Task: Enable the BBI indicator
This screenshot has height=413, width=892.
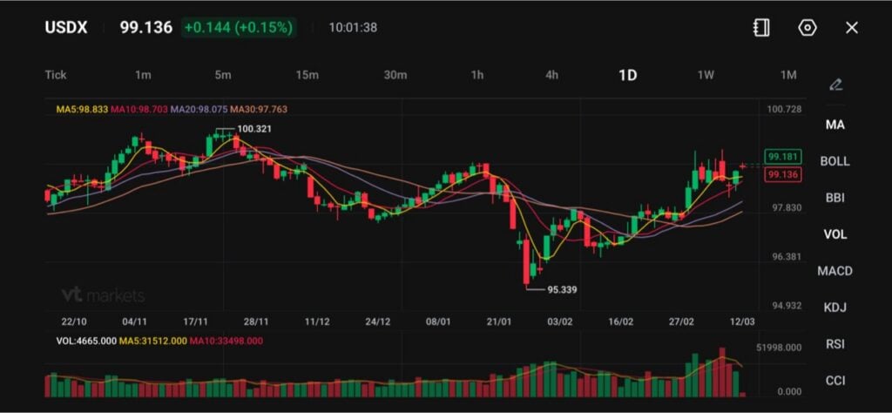Action: (835, 198)
